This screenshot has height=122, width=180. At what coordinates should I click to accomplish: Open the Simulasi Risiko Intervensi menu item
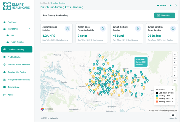pos(17,65)
